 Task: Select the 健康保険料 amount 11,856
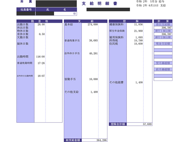[x=138, y=25]
